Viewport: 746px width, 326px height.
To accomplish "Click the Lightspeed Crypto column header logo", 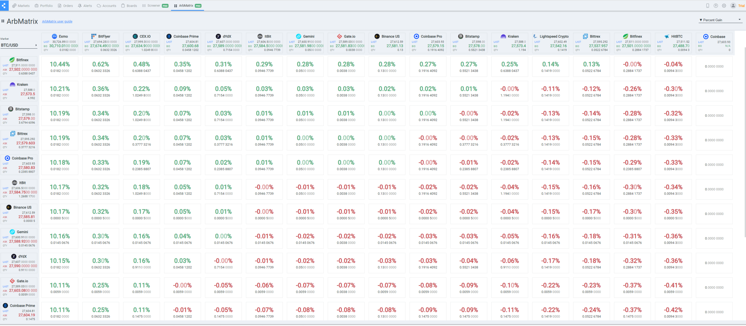I will [x=535, y=36].
